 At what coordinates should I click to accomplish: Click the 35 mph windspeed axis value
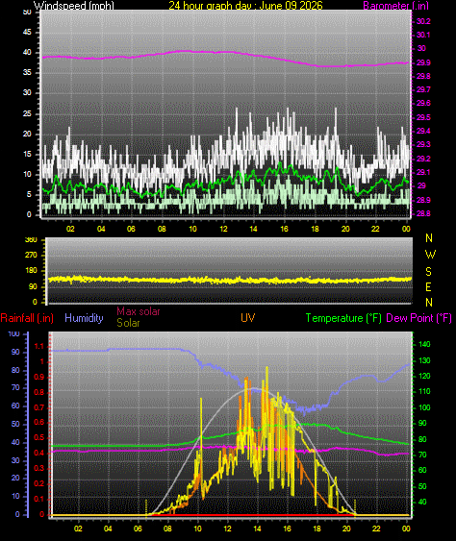[x=27, y=72]
